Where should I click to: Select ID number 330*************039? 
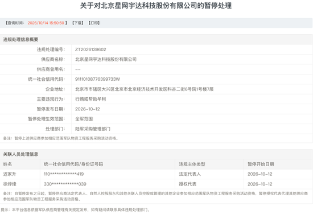pyautogui.click(x=65, y=184)
